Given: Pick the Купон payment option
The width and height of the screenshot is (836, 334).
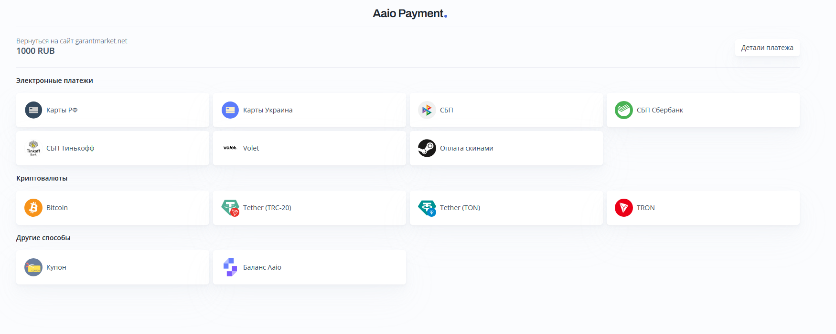Looking at the screenshot, I should [x=113, y=267].
